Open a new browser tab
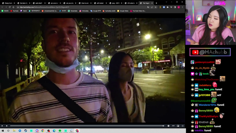Image resolution: width=236 pixels, height=133 pixels. click(x=156, y=3)
